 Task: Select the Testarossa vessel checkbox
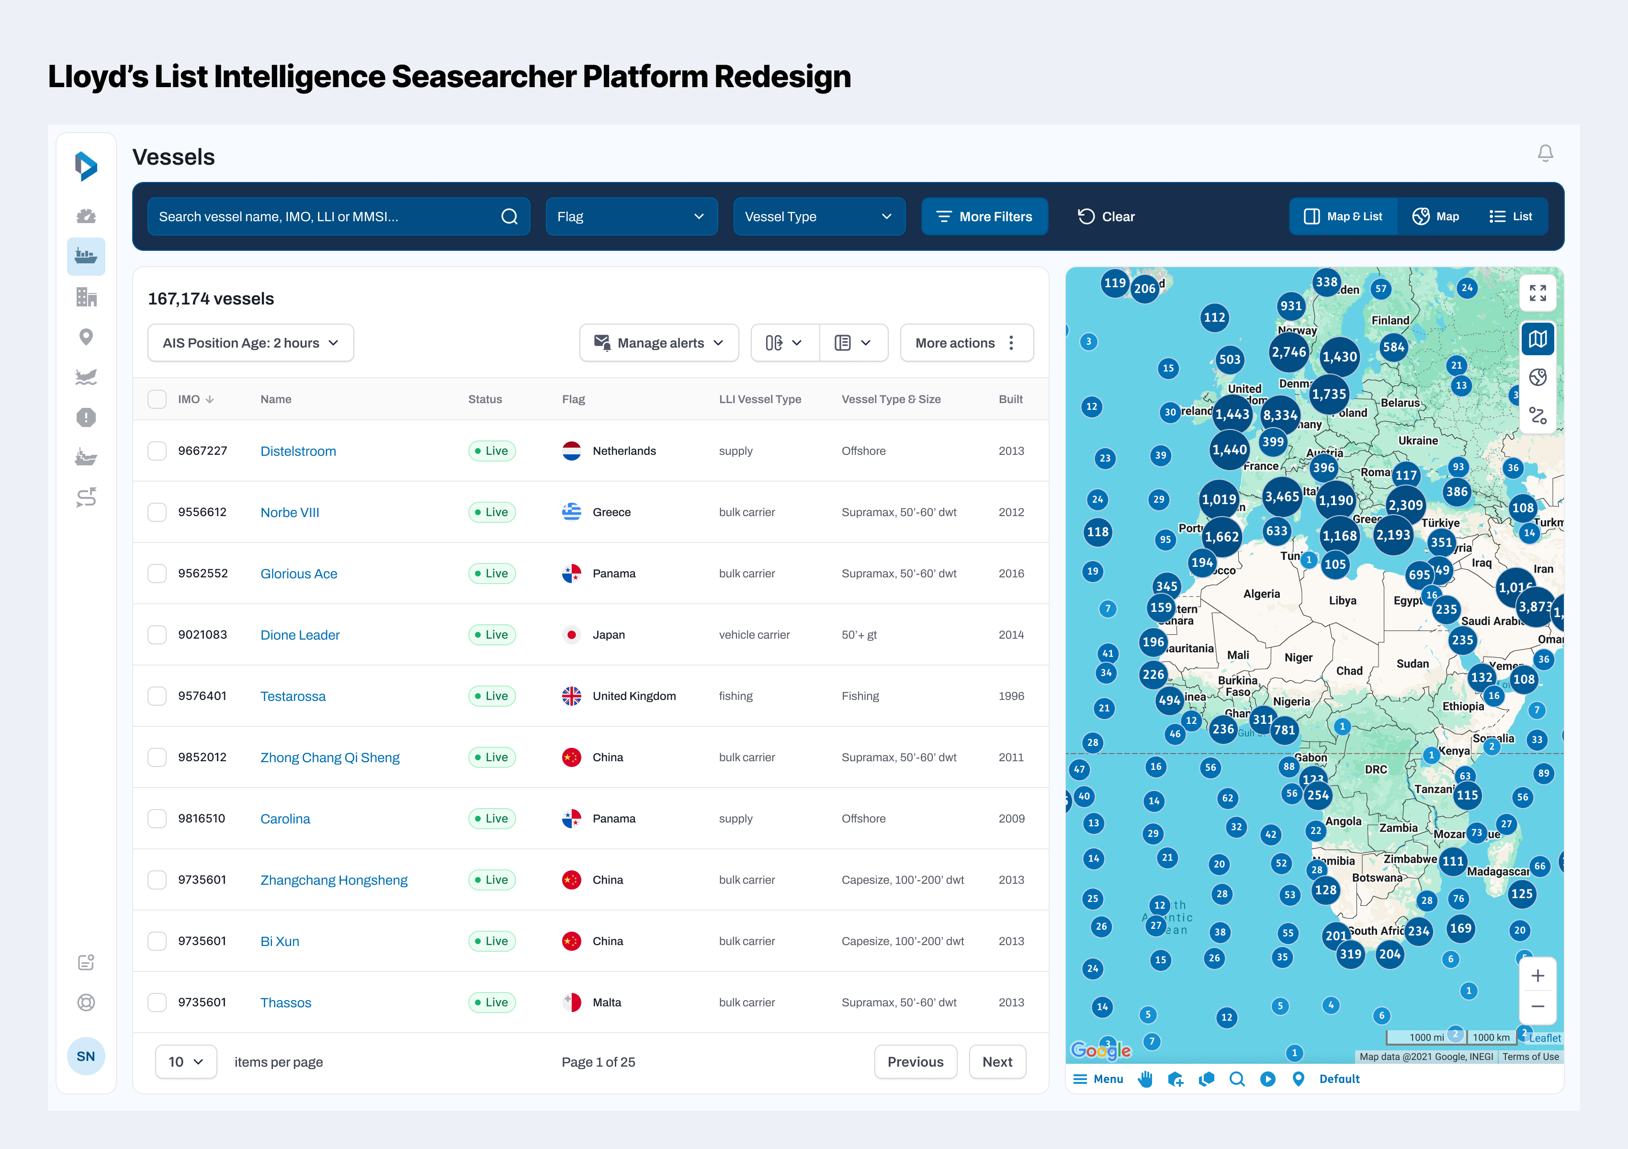click(157, 696)
